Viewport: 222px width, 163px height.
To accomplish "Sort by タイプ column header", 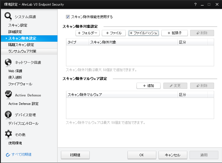I will point(78,42).
